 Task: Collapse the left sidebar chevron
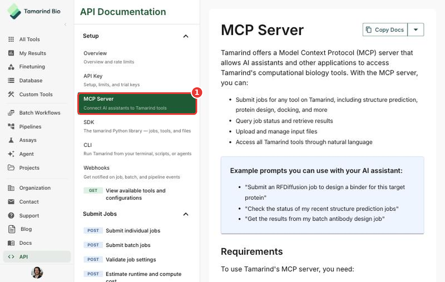65,24
